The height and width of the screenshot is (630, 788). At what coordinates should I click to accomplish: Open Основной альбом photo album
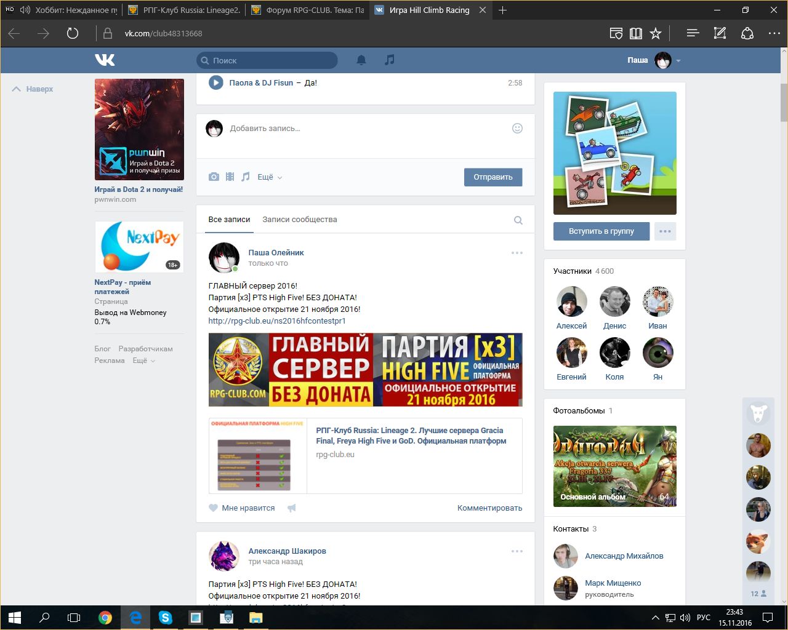coord(614,466)
